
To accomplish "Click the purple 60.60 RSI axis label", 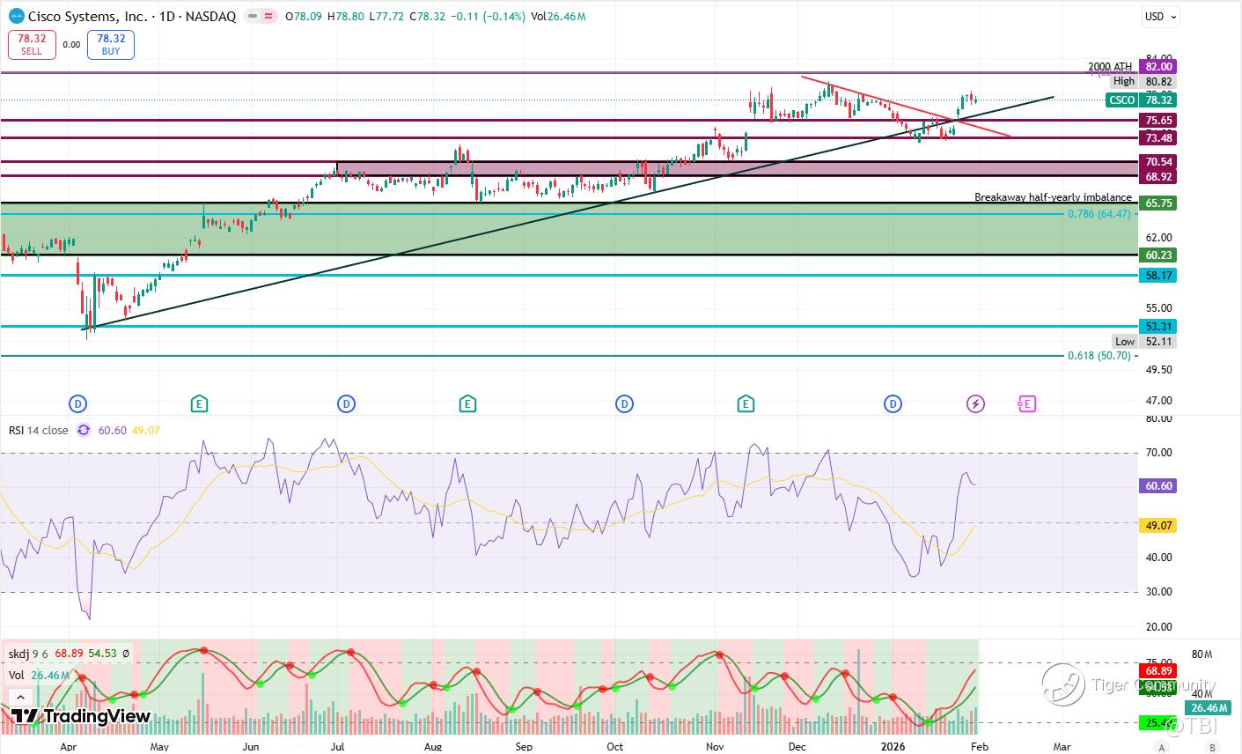I will point(1158,486).
